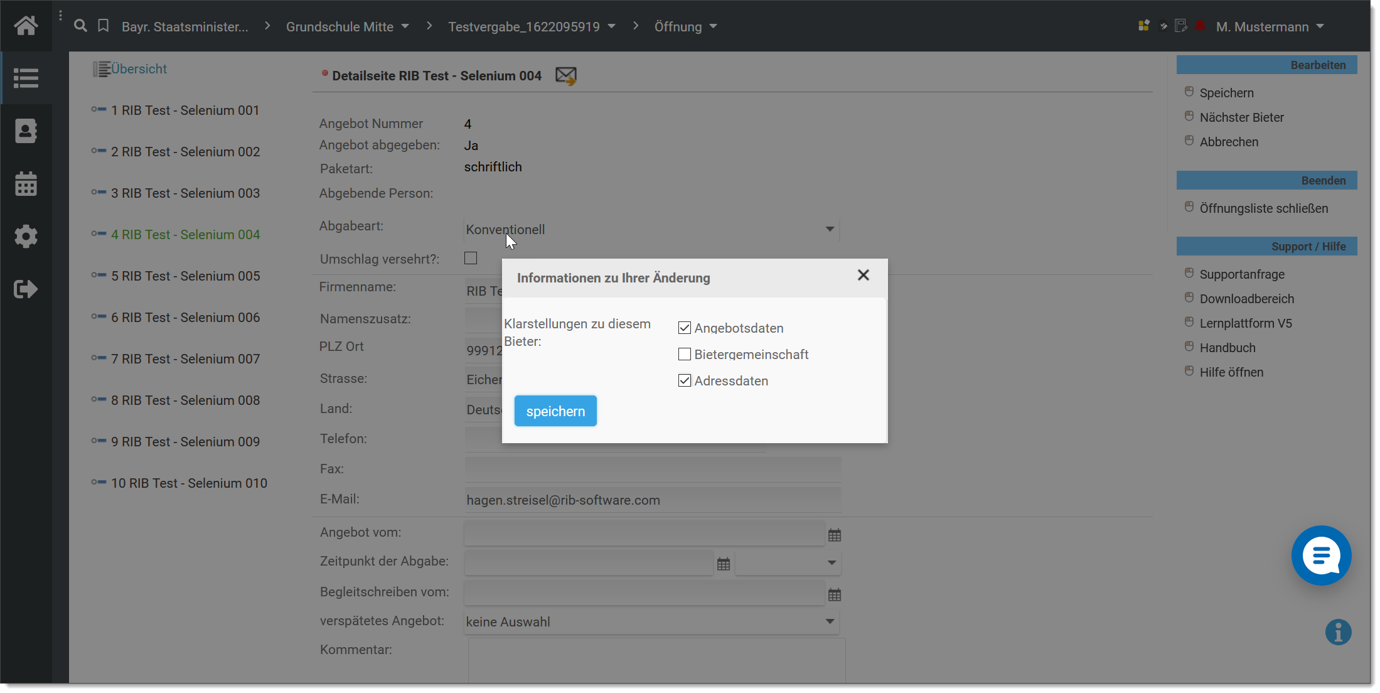
Task: Click the Bayr. Staatsminister... breadcrumb
Action: pos(185,26)
